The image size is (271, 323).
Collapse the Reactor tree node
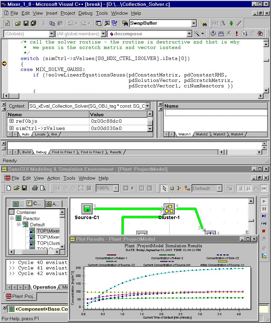(x=11, y=218)
